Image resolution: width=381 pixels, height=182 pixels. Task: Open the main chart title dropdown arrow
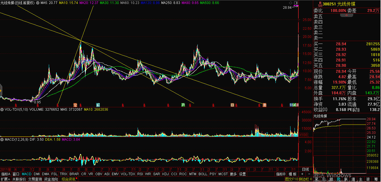point(37,3)
